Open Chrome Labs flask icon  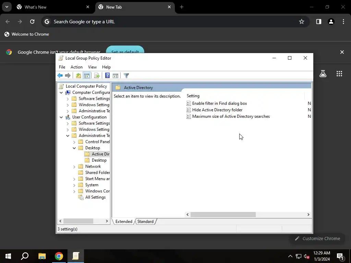pos(323,74)
